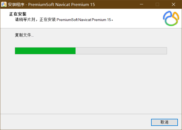182x130 pixels.
Task: Click the Navicat icon in the title bar
Action: pos(4,4)
